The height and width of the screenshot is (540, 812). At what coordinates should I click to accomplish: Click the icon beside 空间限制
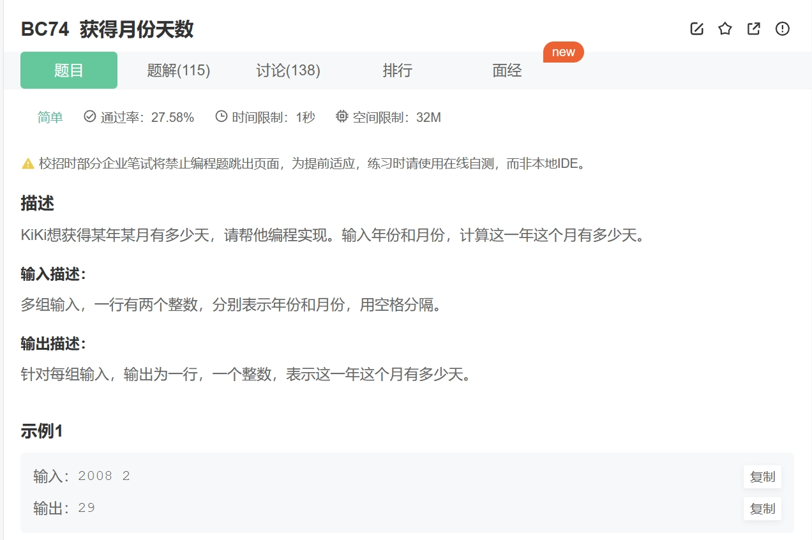point(342,117)
